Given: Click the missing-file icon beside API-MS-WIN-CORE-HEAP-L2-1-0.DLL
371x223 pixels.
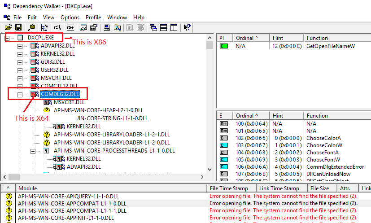Looking at the screenshot, I should [47, 110].
